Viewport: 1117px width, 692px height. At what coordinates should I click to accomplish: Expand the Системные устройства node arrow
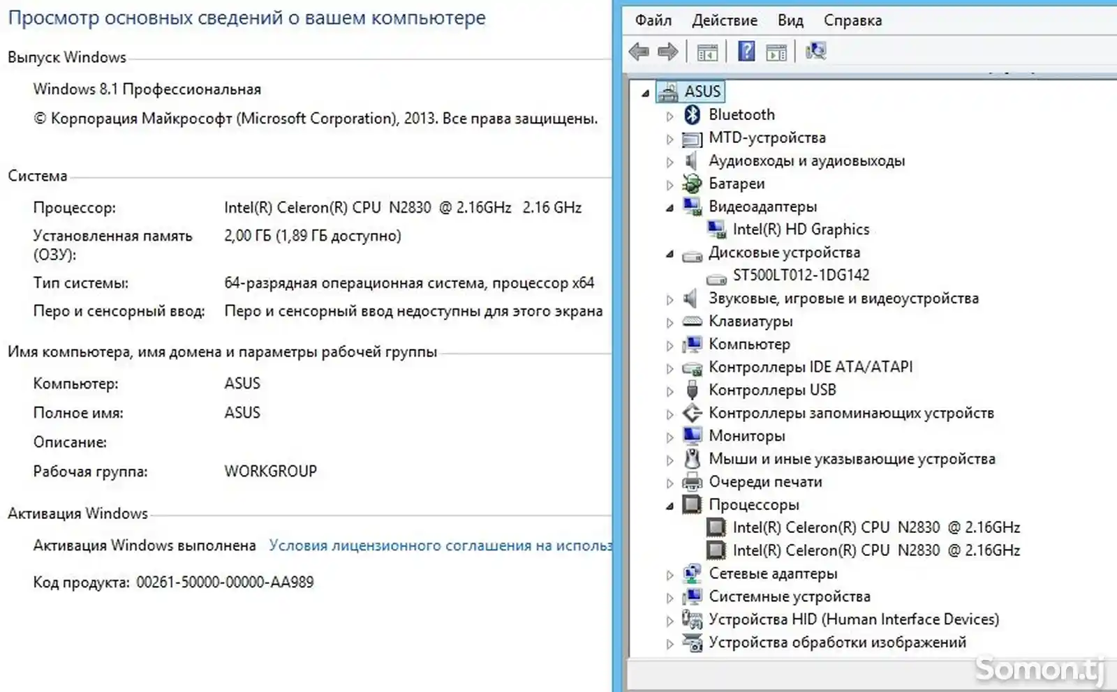pyautogui.click(x=670, y=598)
